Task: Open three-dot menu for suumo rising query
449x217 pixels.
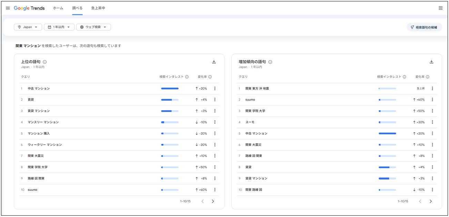Action: click(x=432, y=100)
